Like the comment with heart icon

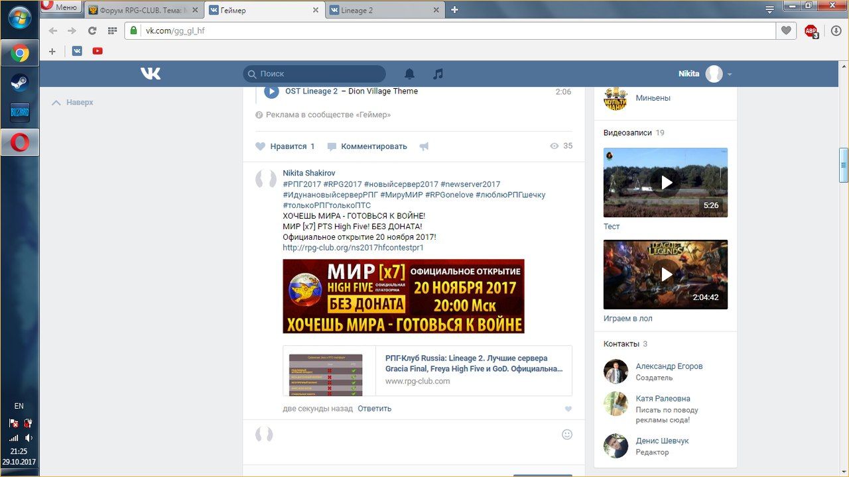(568, 409)
